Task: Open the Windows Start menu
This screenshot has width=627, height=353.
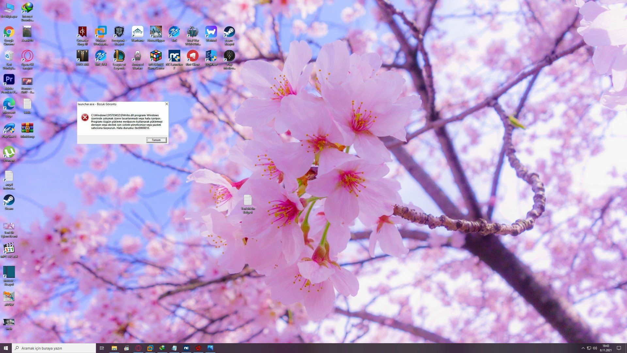Action: [x=6, y=348]
